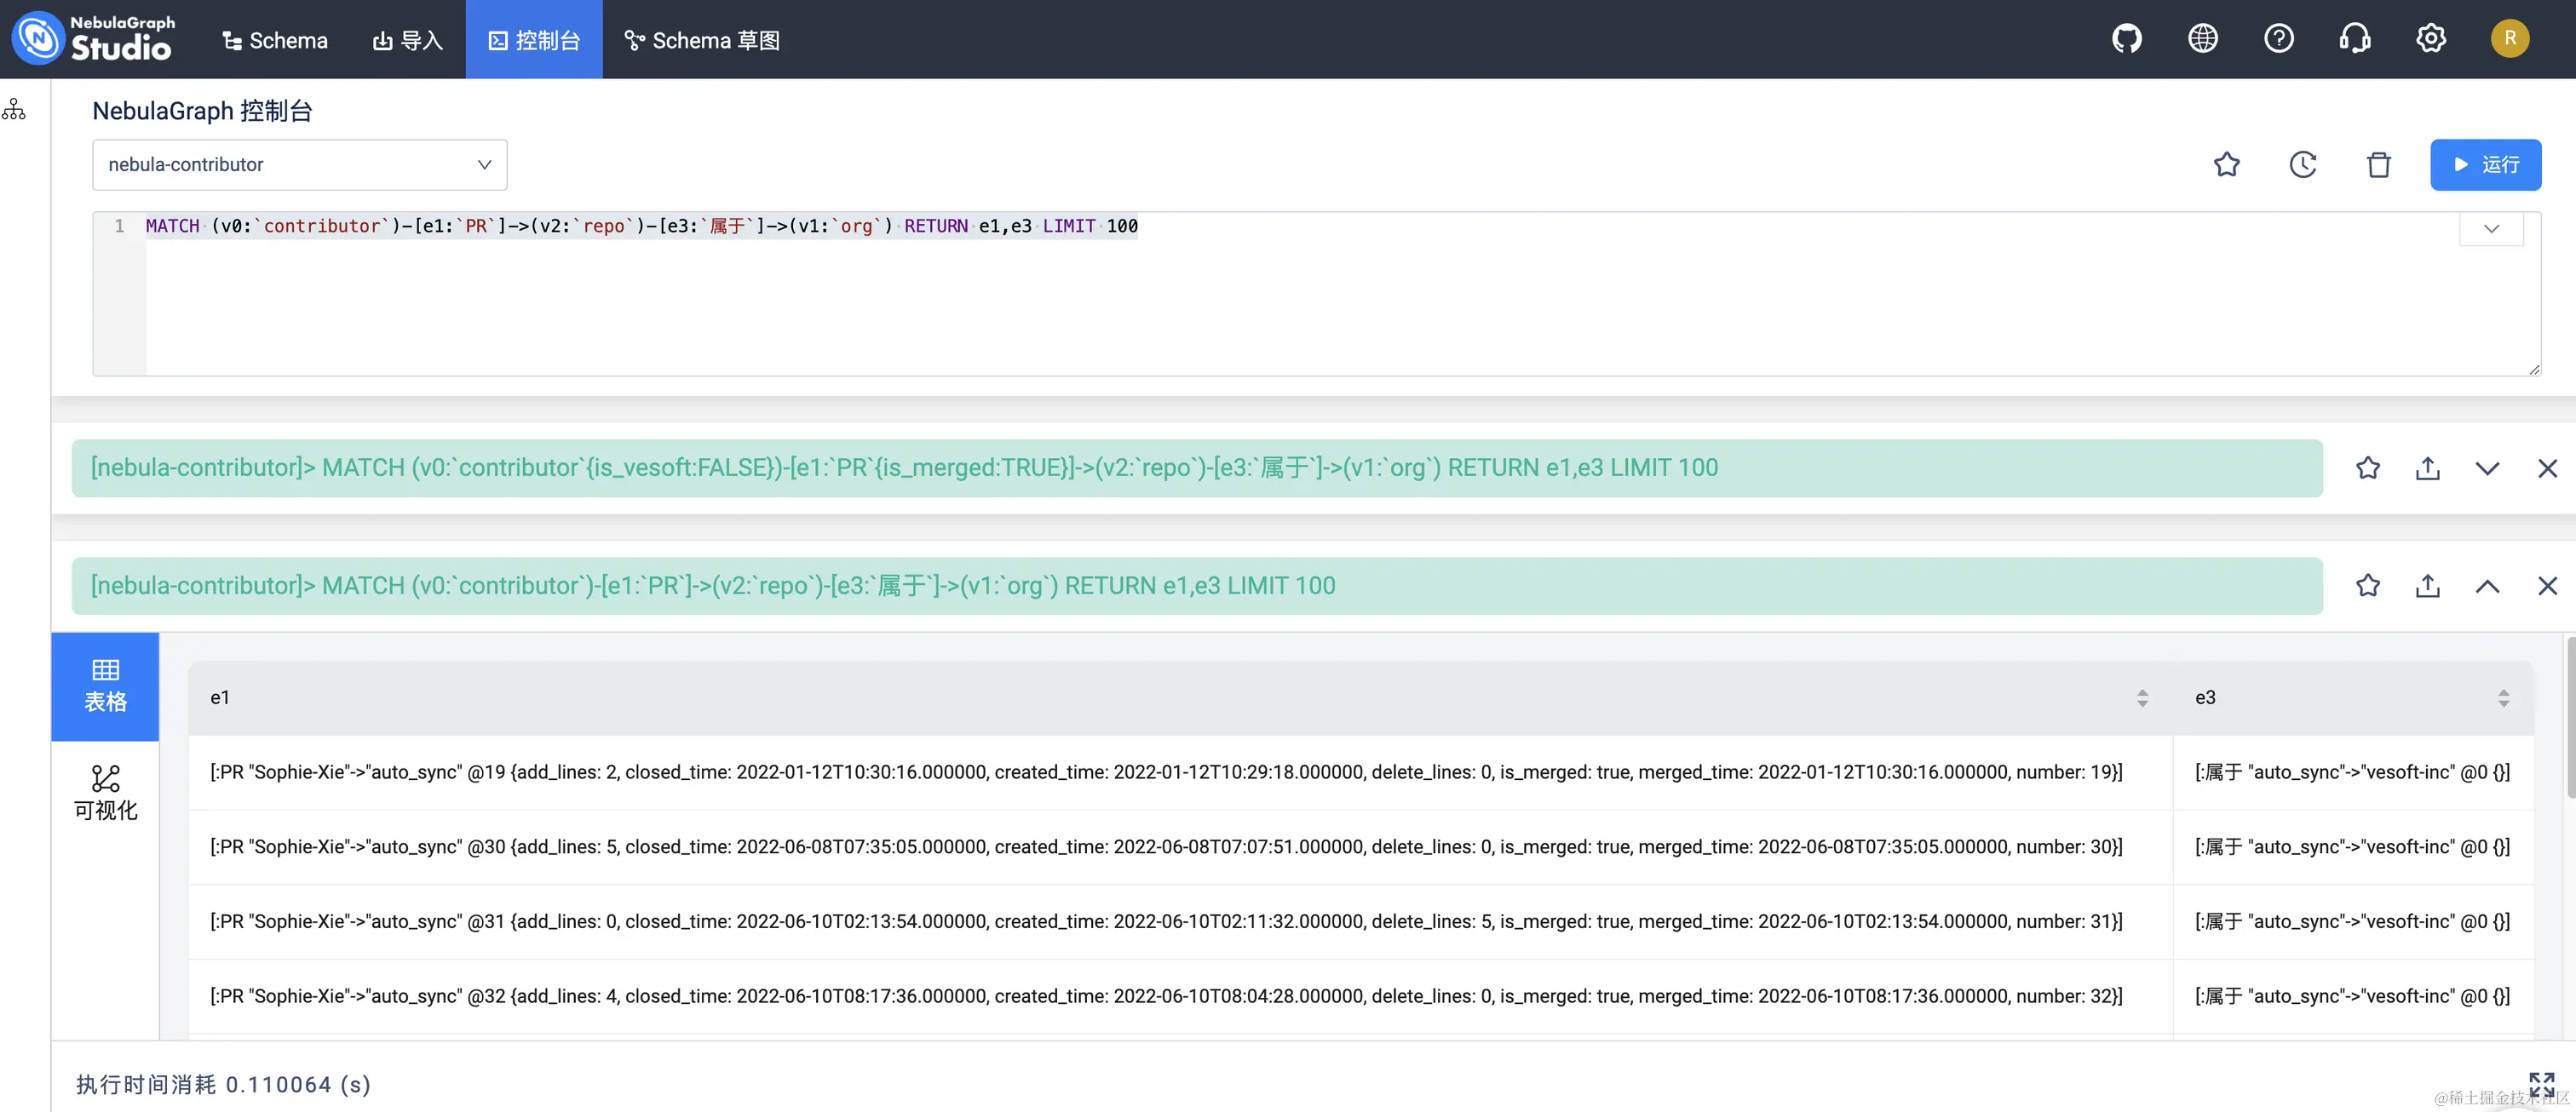Viewport: 2576px width, 1112px height.
Task: Switch to 可视化 visualization view
Action: (105, 794)
